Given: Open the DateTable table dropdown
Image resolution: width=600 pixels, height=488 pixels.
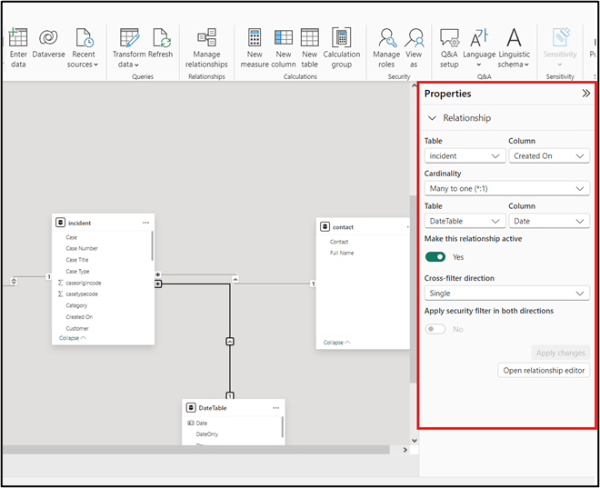Looking at the screenshot, I should [x=465, y=221].
